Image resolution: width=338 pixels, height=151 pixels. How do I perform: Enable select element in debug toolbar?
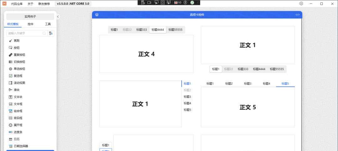point(156,3)
